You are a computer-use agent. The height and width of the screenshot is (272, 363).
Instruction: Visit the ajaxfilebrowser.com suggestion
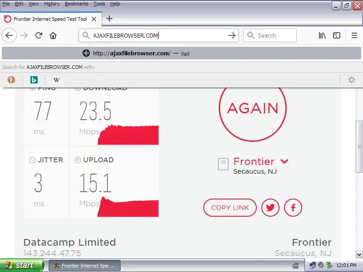pyautogui.click(x=181, y=53)
